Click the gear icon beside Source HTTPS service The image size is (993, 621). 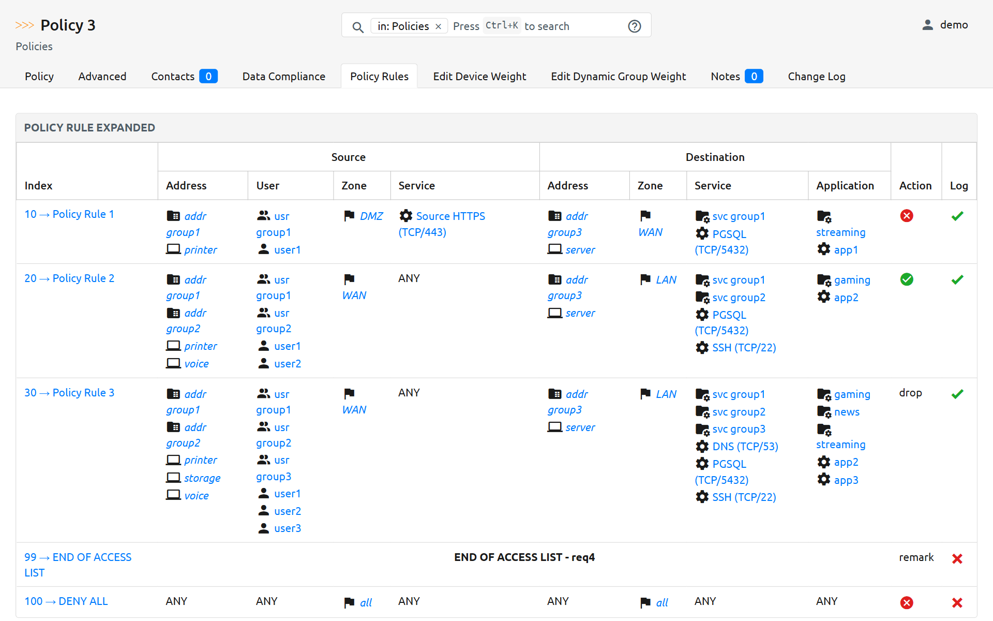tap(406, 216)
